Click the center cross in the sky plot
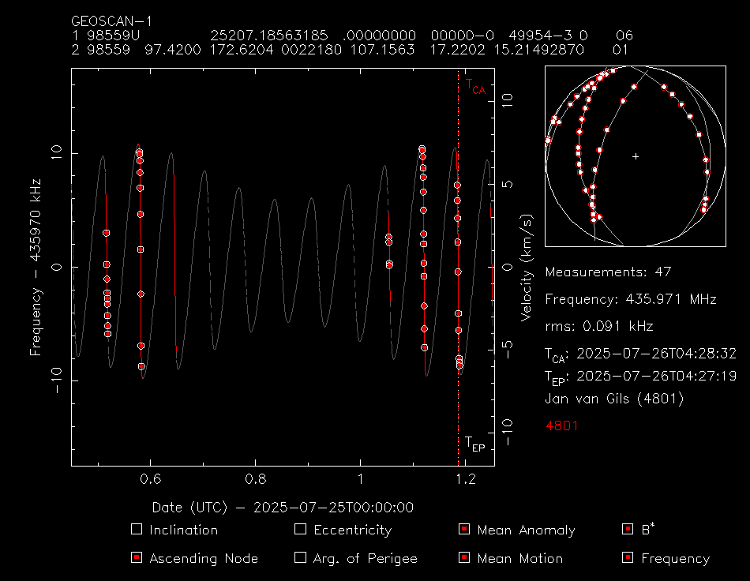 point(636,156)
